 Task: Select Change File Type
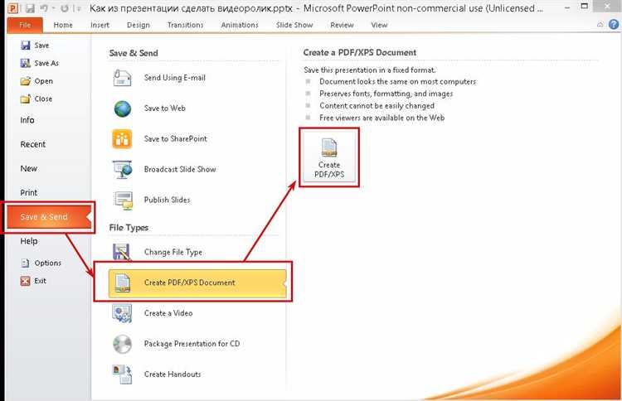pos(173,252)
